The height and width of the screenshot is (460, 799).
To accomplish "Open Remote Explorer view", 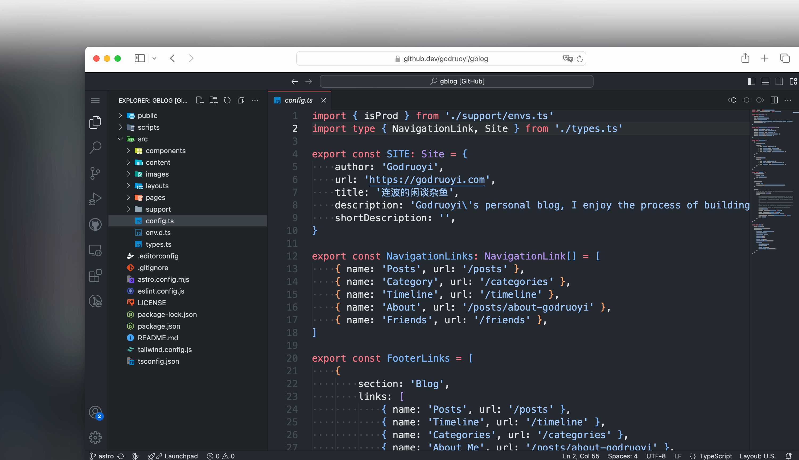I will [x=95, y=250].
